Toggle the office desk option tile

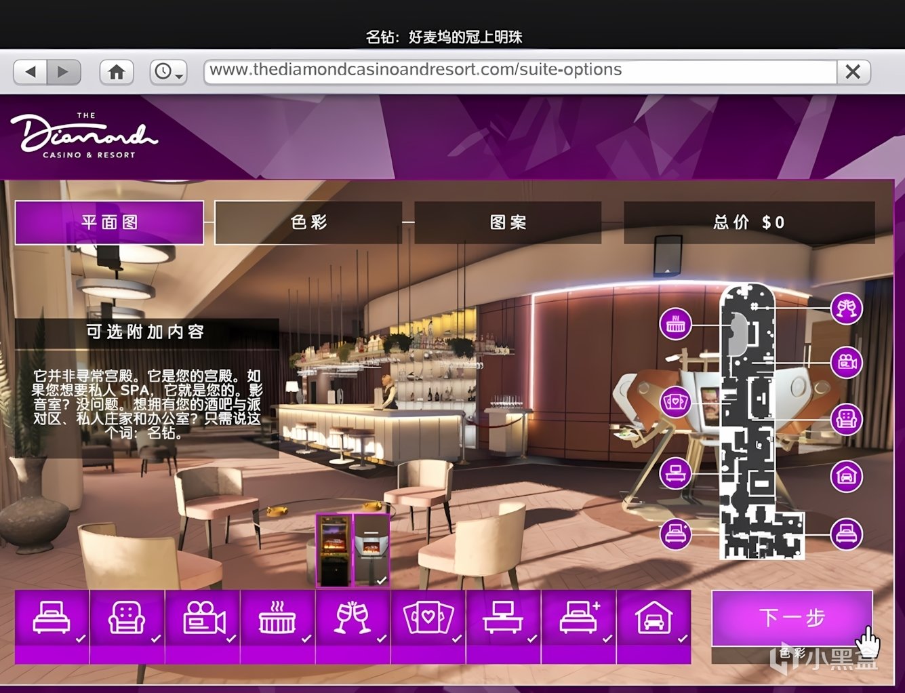point(504,627)
